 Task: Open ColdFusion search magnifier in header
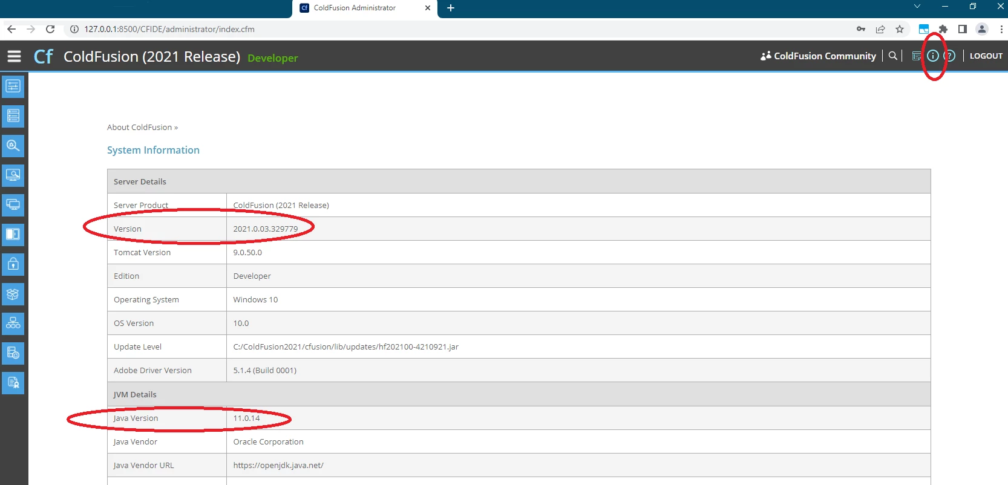892,56
